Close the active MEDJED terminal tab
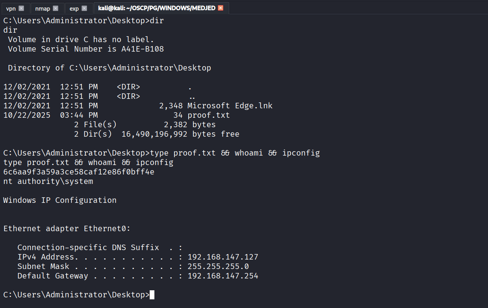488x308 pixels. (x=221, y=8)
